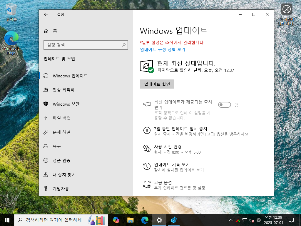Click the Windows 업데이트 sync icon in sidebar
Image resolution: width=301 pixels, height=226 pixels.
click(46, 76)
